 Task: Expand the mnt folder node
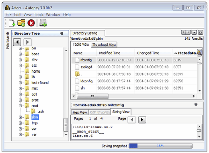point(20,88)
